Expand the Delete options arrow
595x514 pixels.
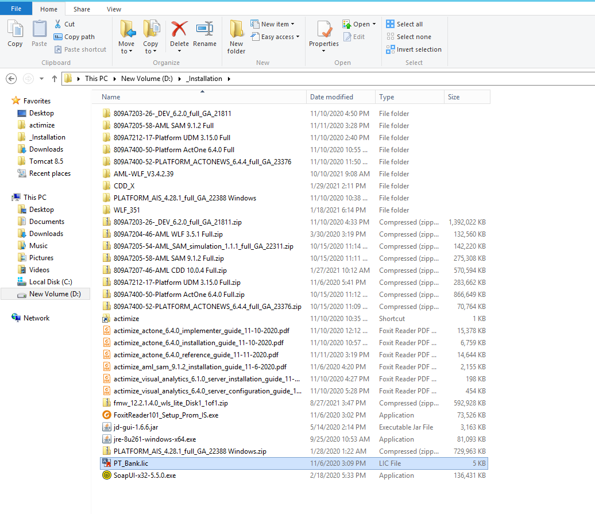180,51
